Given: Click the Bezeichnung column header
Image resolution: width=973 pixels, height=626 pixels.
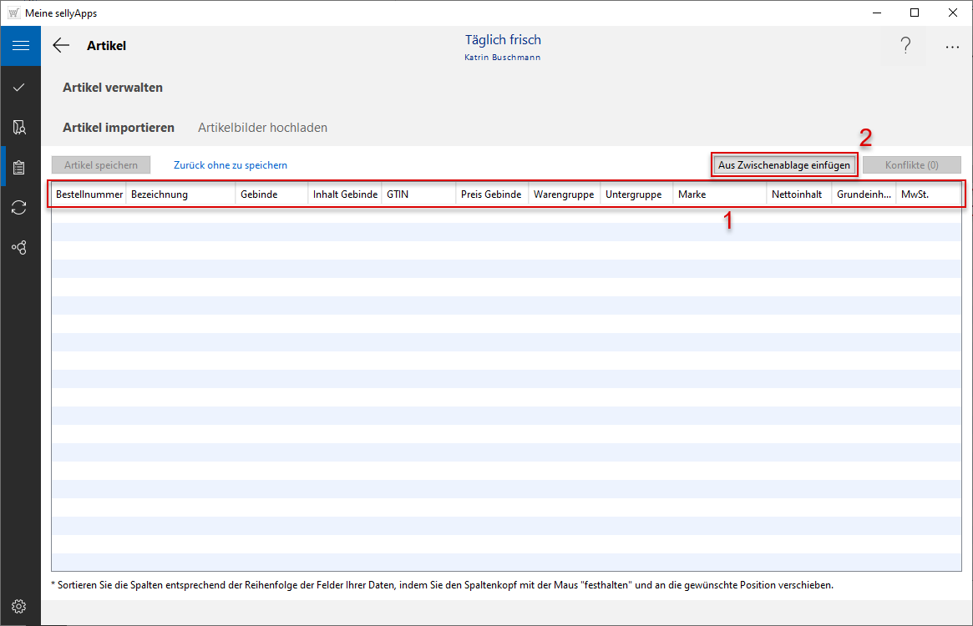Looking at the screenshot, I should [x=180, y=194].
